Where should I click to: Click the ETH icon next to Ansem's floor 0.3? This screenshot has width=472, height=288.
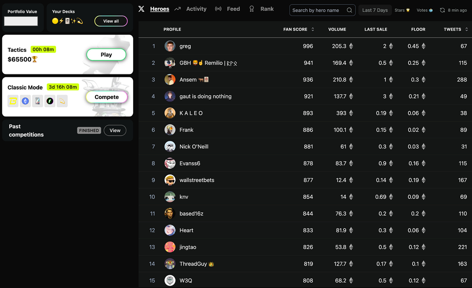click(x=423, y=80)
